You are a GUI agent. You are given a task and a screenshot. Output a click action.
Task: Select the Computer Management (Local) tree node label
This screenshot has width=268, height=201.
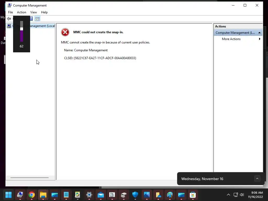42,26
